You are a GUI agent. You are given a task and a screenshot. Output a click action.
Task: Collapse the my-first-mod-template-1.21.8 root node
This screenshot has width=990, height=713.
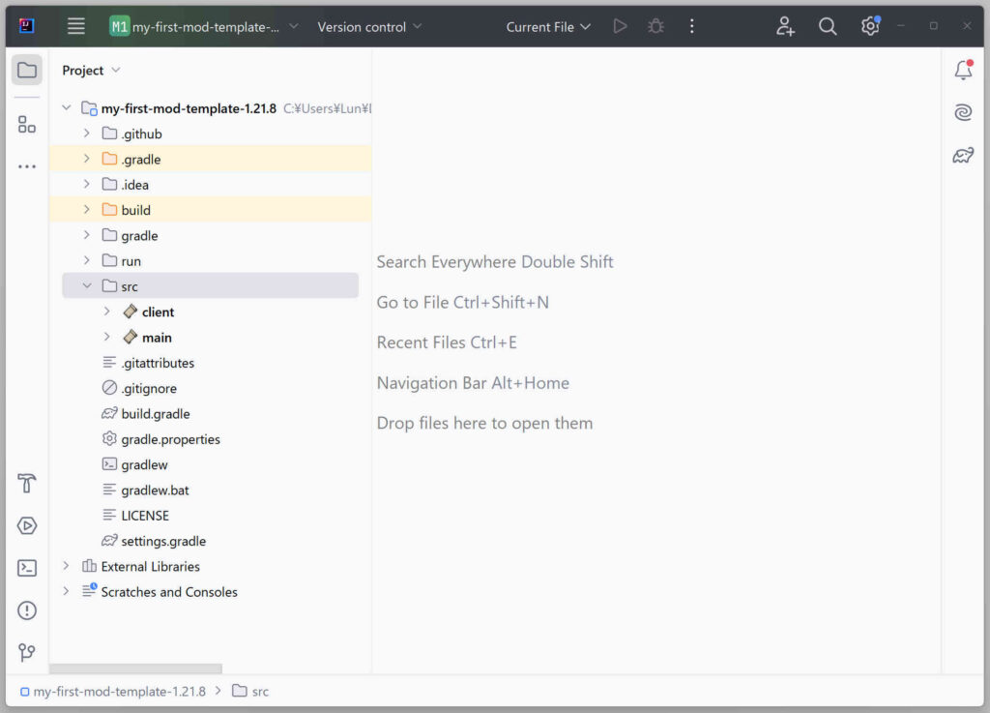[67, 108]
